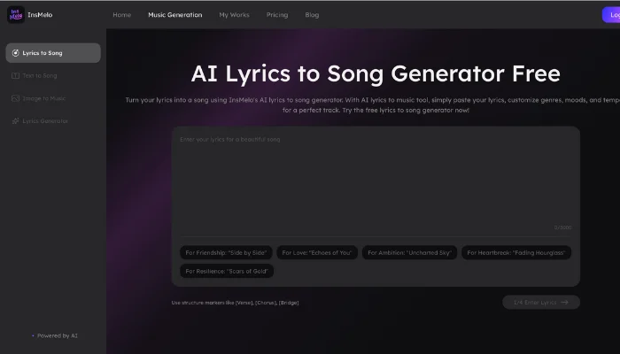Choose the For Resilience: "Scars of Gold" sample

tap(227, 271)
